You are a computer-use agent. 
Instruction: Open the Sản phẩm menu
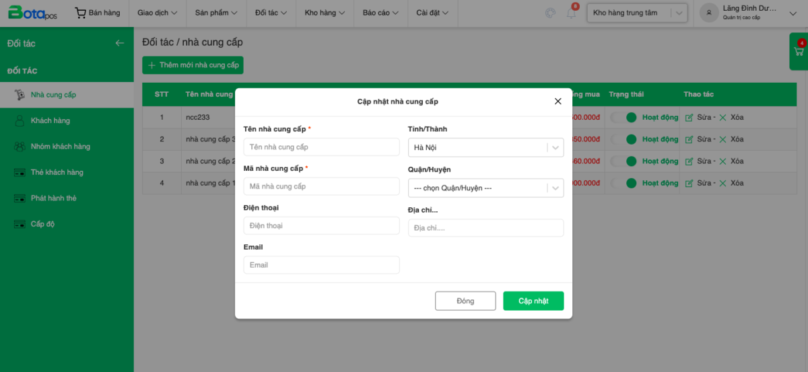(x=215, y=13)
